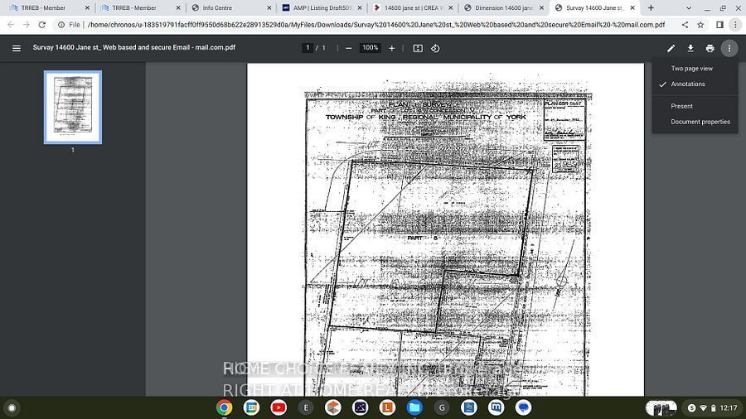Open YouTube from the shelf
The width and height of the screenshot is (746, 419).
pyautogui.click(x=279, y=407)
